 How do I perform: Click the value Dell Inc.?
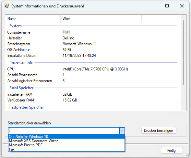point(69,38)
